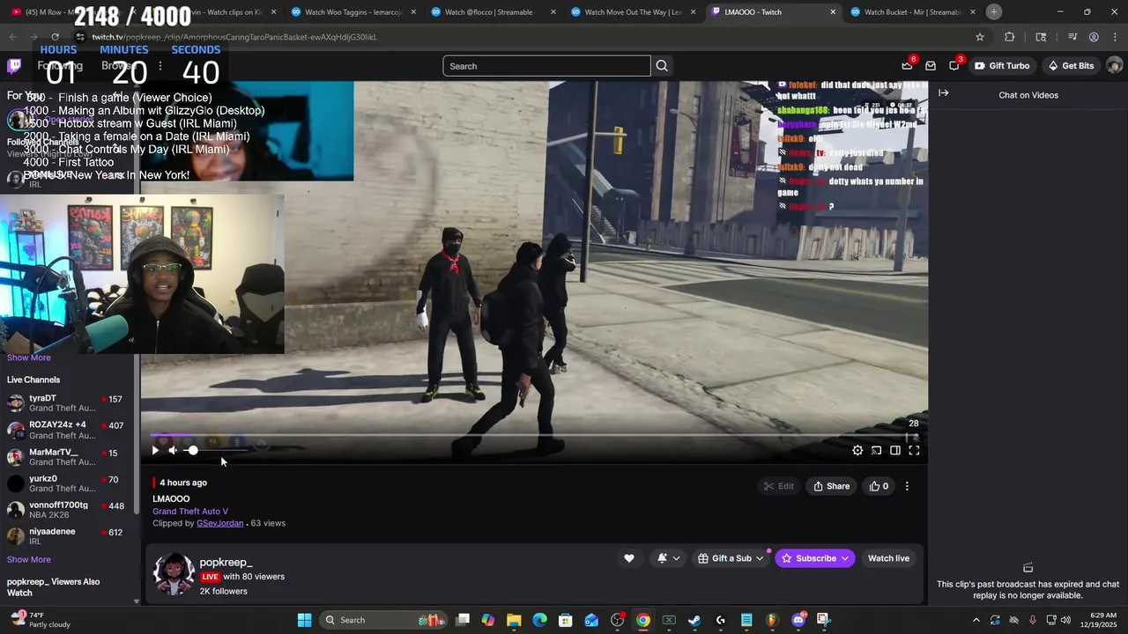Viewport: 1128px width, 634px height.
Task: Open clipper GSevJordan profile link
Action: [219, 523]
